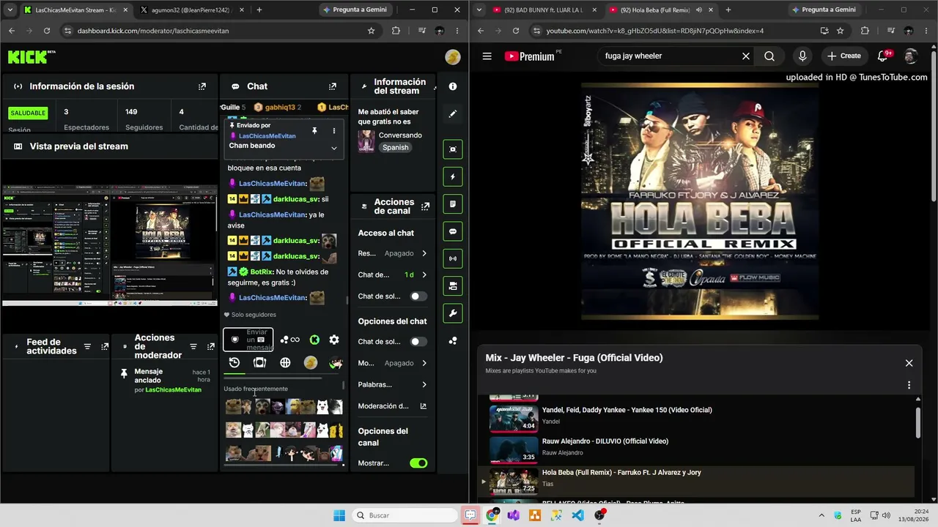The image size is (938, 527).
Task: Open the stream info 'i' icon in the Kick sidebar
Action: pyautogui.click(x=453, y=86)
